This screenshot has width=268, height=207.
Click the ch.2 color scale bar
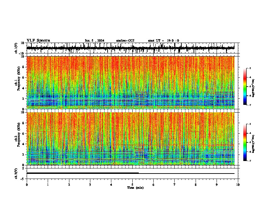coord(245,142)
